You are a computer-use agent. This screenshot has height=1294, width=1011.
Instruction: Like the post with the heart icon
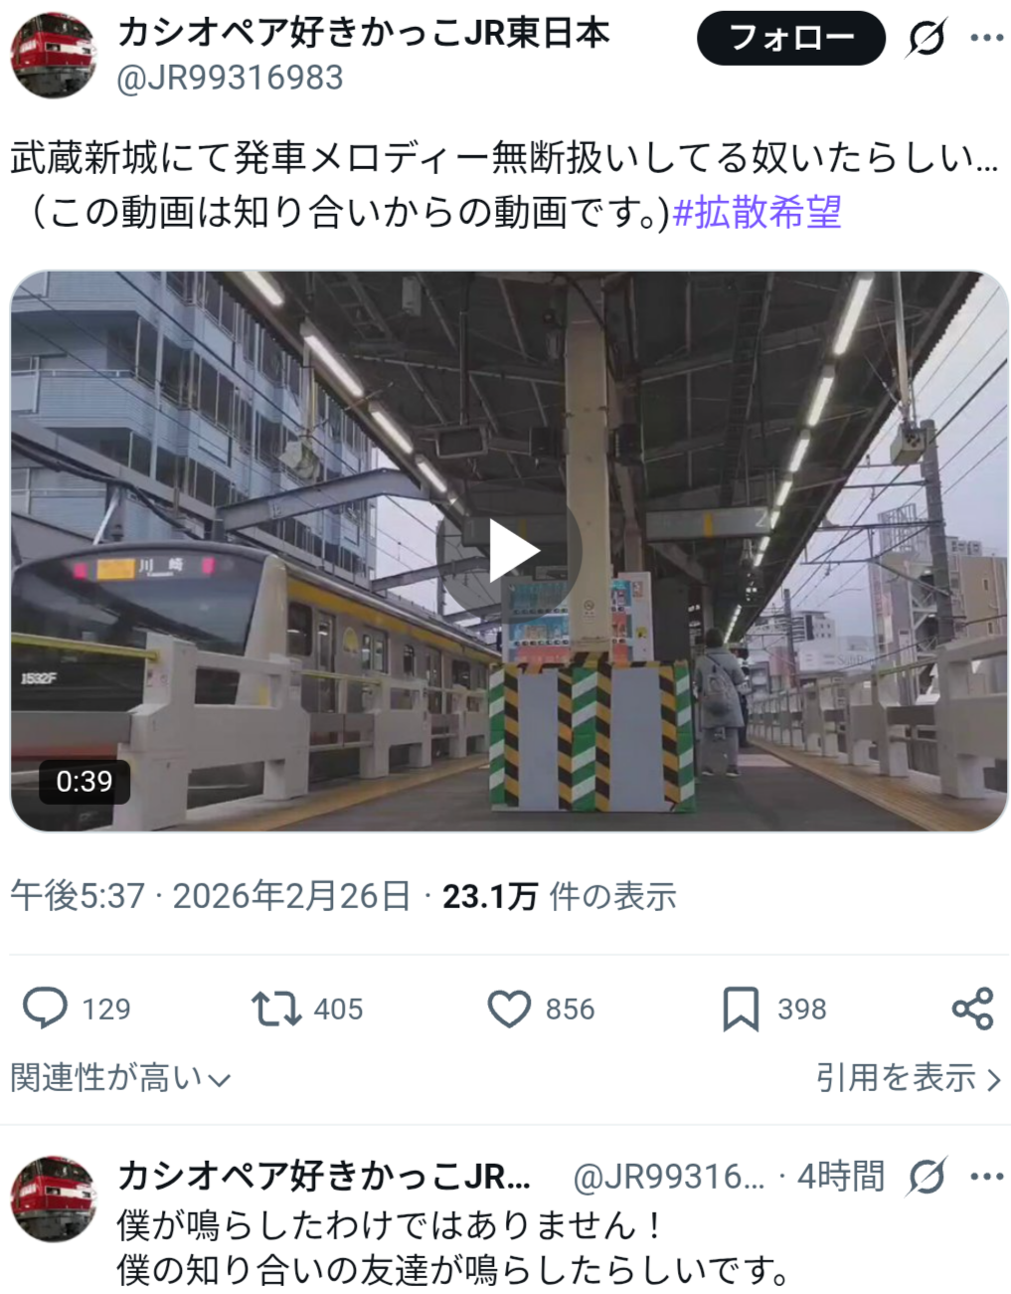509,1009
